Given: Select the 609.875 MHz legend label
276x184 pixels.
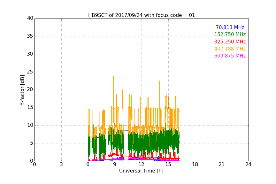Looking at the screenshot, I should tap(230, 56).
